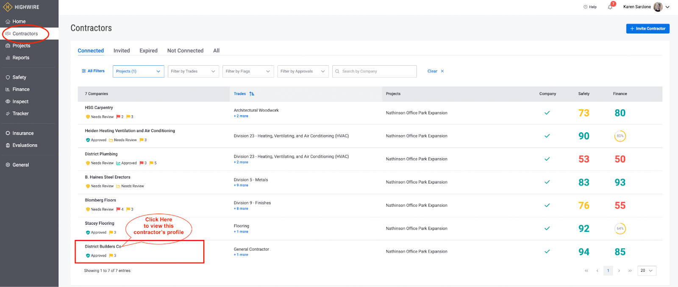Click HSG Carpentry company checkmark icon
This screenshot has width=678, height=287.
pyautogui.click(x=547, y=113)
